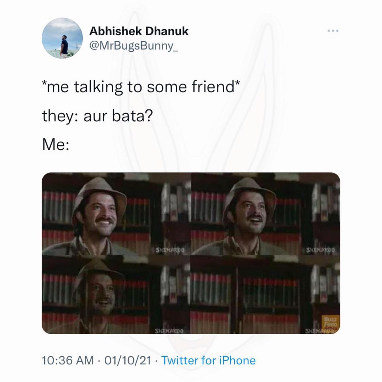
Task: Click the BuzzFeed India logo on image
Action: pos(330,324)
